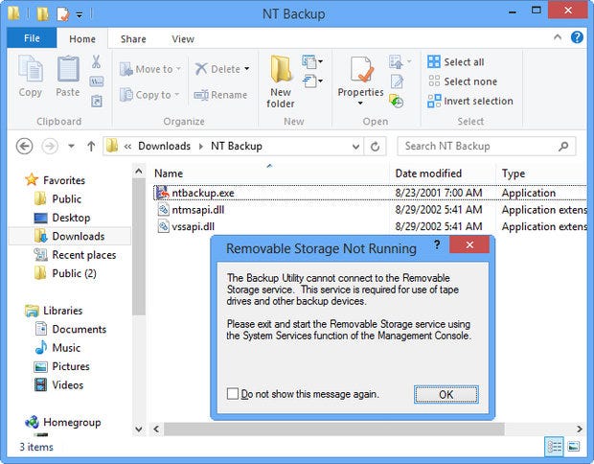Select Homegroup in the navigation pane

[63, 422]
